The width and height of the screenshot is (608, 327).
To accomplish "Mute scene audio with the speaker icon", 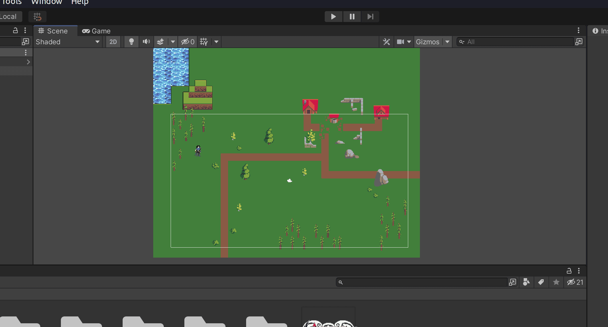I will click(146, 42).
